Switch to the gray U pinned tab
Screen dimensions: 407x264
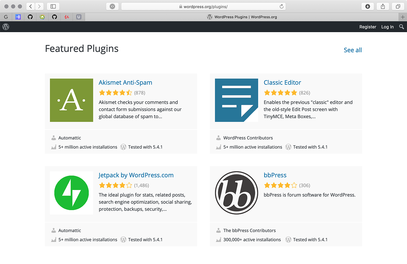tap(79, 17)
